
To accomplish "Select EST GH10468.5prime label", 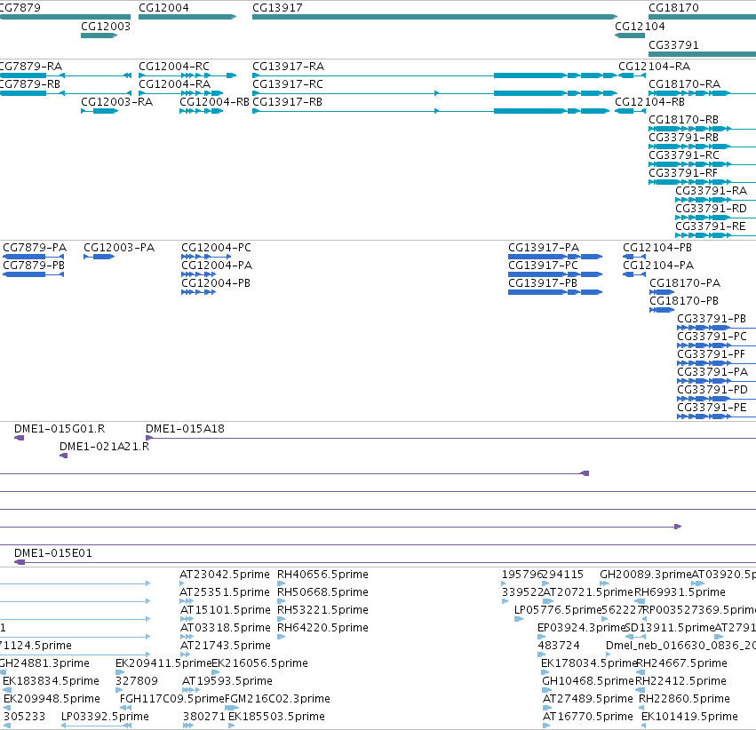I will click(588, 681).
